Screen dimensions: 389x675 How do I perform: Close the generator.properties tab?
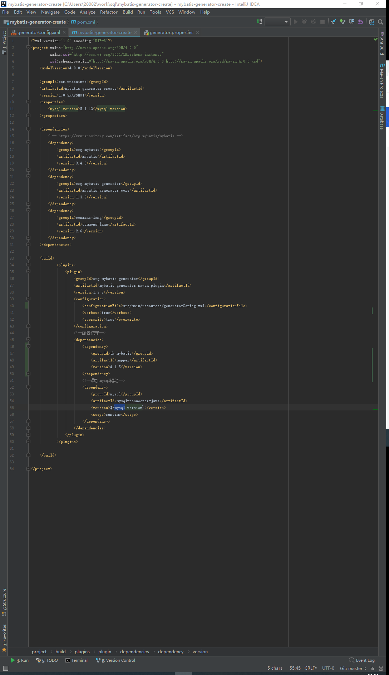click(197, 32)
